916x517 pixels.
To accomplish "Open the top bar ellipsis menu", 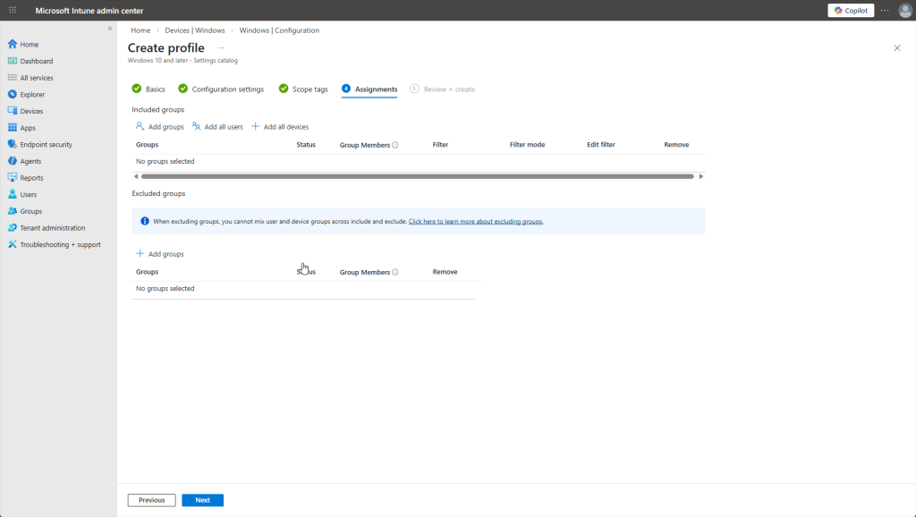I will point(885,11).
